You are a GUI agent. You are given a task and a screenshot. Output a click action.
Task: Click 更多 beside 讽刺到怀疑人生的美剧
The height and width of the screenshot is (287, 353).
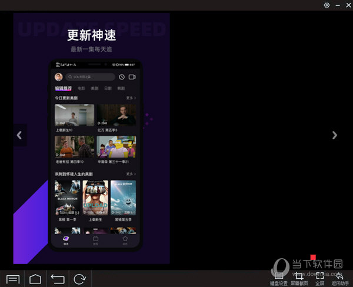[131, 174]
